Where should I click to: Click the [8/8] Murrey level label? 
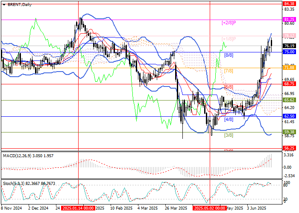(x=229, y=55)
